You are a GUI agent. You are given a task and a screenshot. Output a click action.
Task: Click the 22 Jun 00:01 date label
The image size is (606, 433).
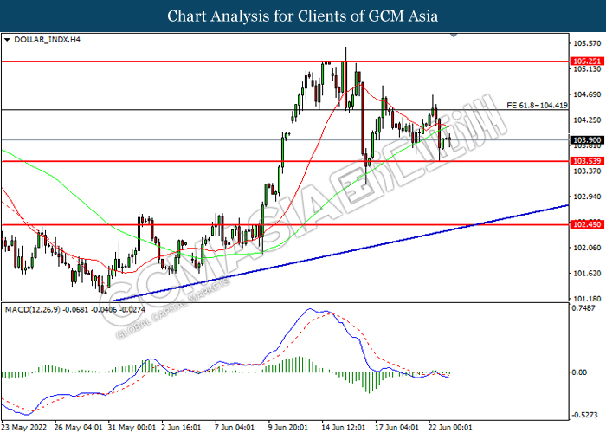pyautogui.click(x=450, y=427)
